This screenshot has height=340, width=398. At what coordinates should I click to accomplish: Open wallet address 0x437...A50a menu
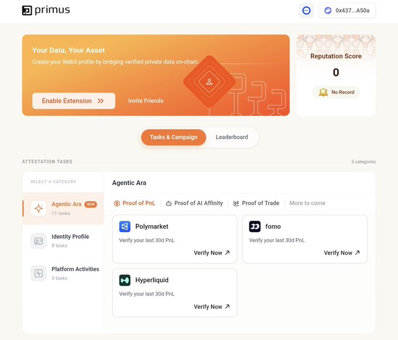tap(347, 11)
